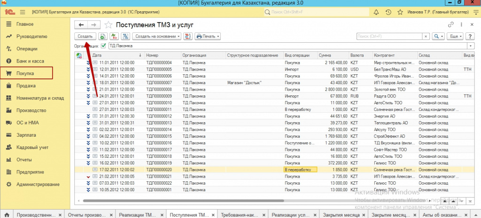This screenshot has height=218, width=481.
Task: Get link via chain icon
Action: [x=451, y=24]
